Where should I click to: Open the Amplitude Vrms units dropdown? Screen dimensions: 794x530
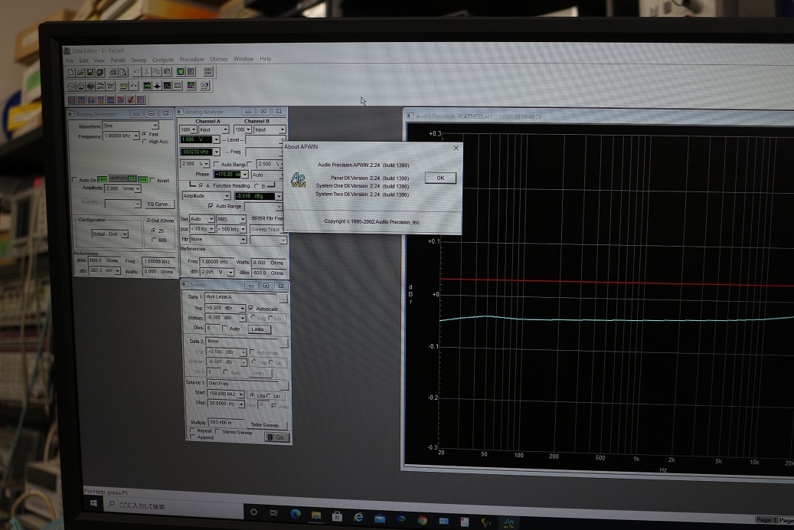click(138, 188)
